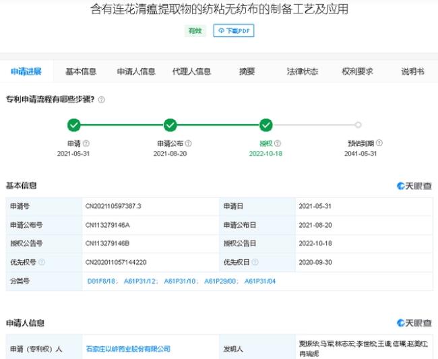This screenshot has width=438, height=359.
Task: Click the help icon next to 预估到期
Action: [x=379, y=143]
